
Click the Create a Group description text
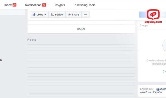[156, 62]
